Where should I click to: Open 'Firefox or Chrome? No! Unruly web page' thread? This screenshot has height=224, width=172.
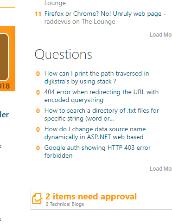click(105, 14)
